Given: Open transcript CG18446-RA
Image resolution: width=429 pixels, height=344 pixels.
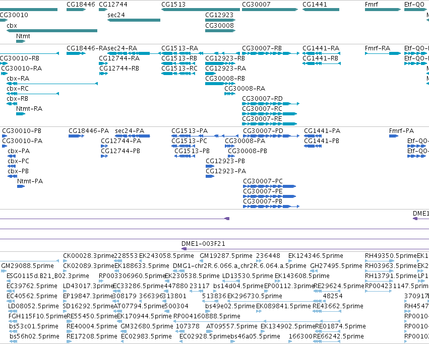Looking at the screenshot, I should pos(87,48).
